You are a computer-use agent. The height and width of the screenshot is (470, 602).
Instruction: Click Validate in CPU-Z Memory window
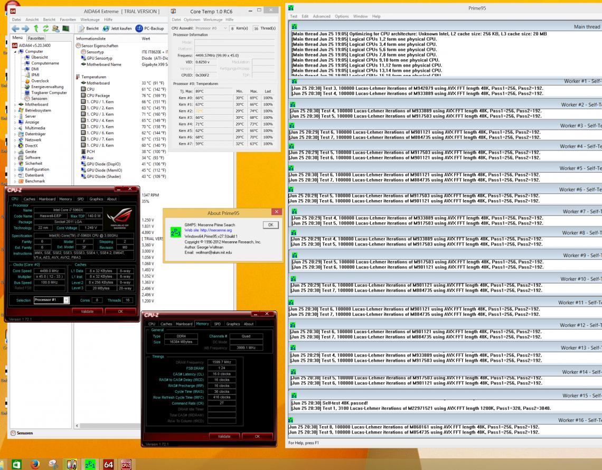(x=224, y=436)
